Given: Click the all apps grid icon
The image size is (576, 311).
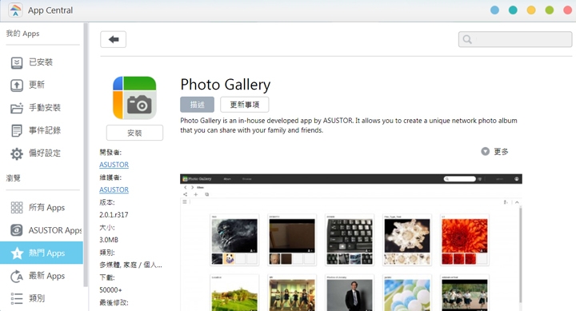Looking at the screenshot, I should pos(17,208).
